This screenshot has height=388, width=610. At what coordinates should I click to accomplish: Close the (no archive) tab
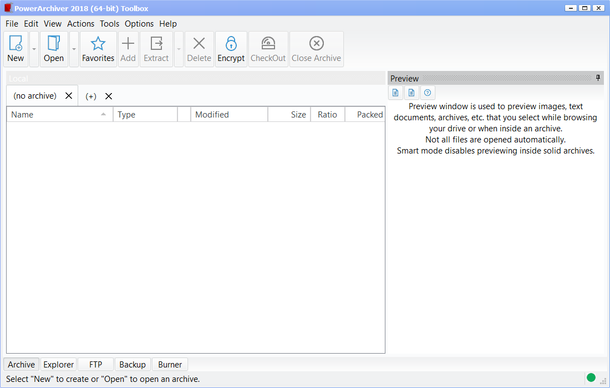(x=69, y=96)
